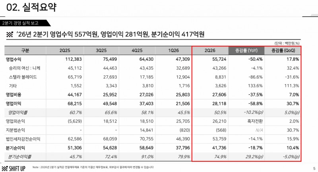Click the 74.9% net margin cell
This screenshot has width=318, height=172.
click(220, 157)
